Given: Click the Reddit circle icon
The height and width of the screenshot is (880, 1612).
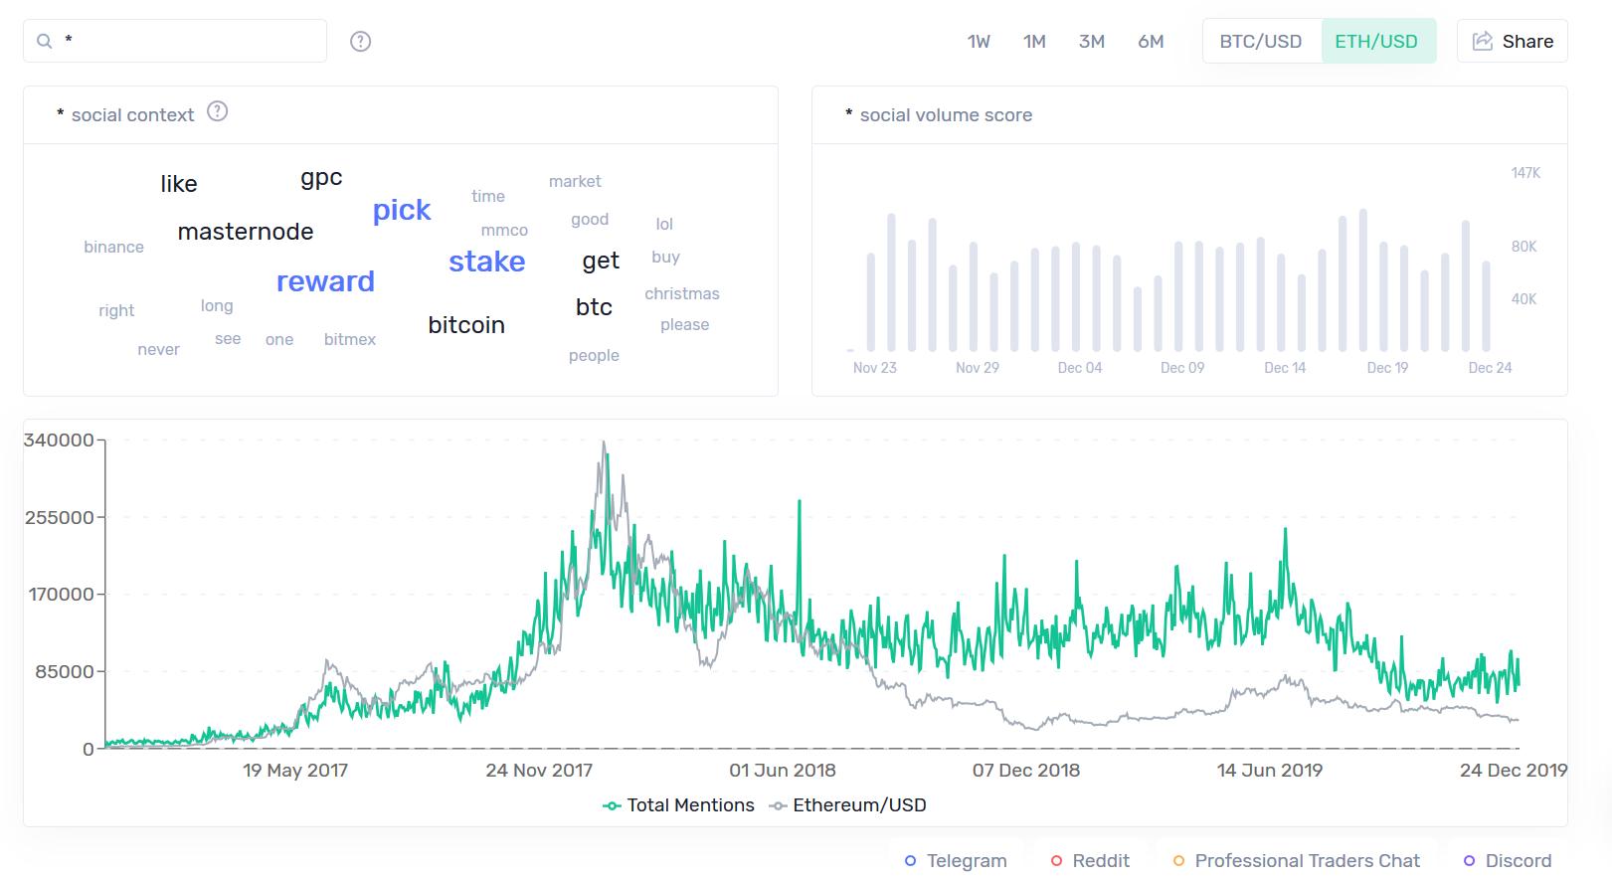Looking at the screenshot, I should [x=1056, y=861].
